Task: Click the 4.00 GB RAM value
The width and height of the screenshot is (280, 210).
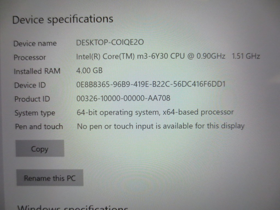Action: (x=89, y=71)
